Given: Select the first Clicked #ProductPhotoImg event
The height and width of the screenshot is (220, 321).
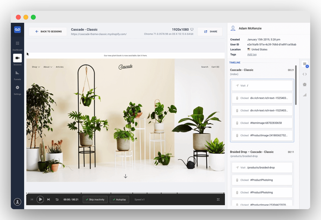Looking at the screenshot, I should 262,180.
